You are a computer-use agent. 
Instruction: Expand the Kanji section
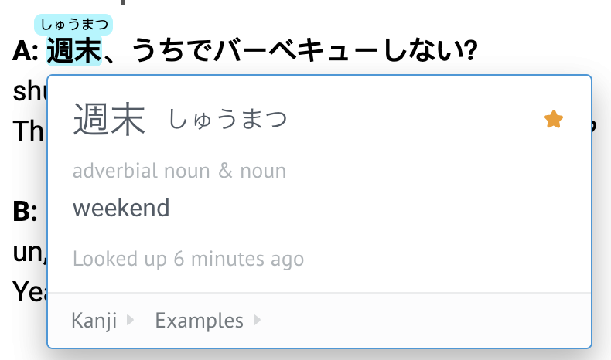[x=94, y=320]
